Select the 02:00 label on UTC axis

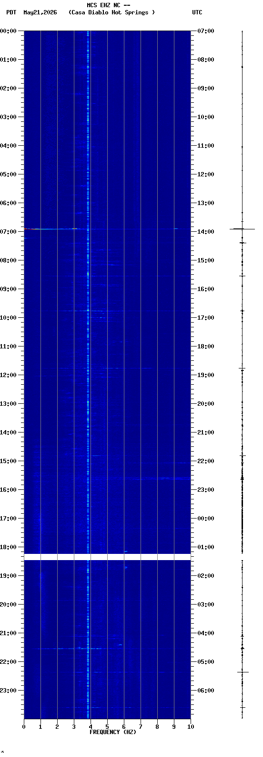[206, 576]
